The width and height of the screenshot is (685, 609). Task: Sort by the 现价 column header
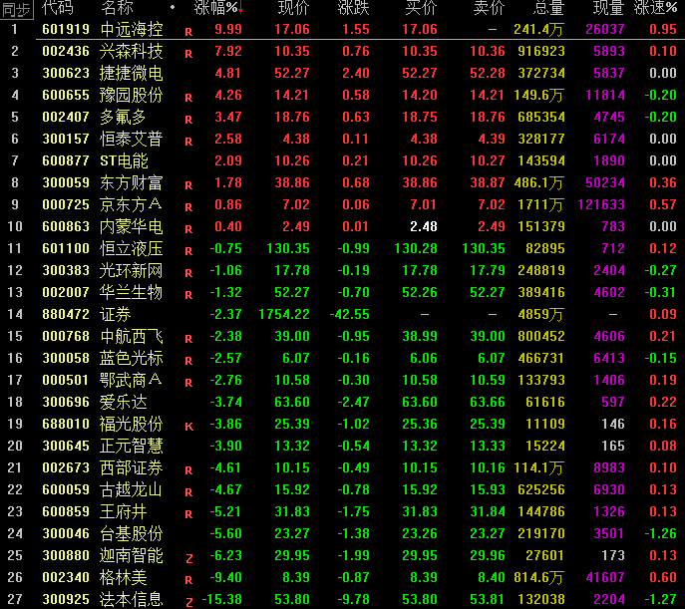(293, 7)
